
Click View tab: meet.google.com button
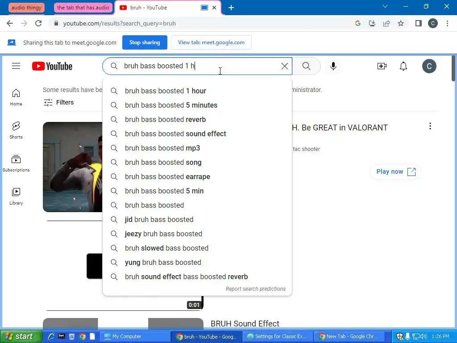[x=211, y=42]
